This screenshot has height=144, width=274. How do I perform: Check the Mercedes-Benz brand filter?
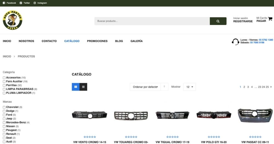(4, 123)
